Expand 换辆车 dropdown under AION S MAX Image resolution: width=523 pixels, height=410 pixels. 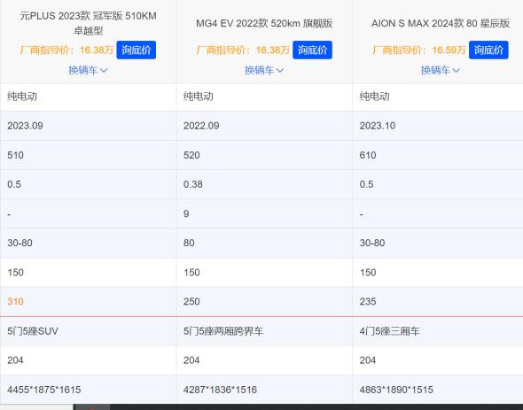point(441,70)
